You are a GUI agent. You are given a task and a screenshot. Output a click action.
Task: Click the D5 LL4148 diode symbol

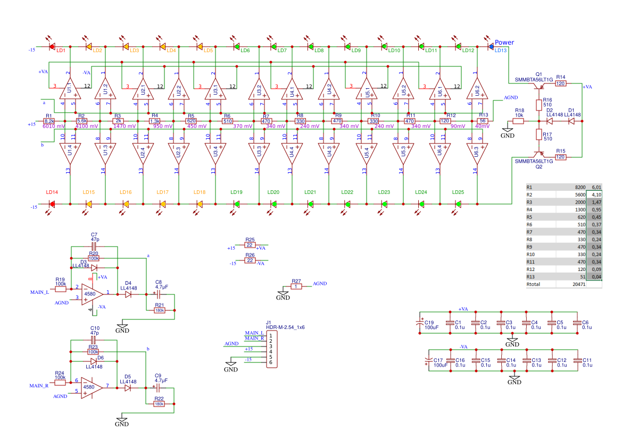(127, 388)
